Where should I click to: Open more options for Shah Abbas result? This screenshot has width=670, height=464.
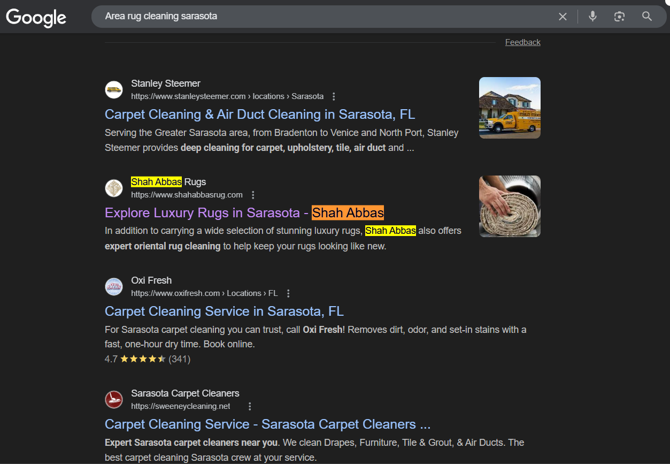click(253, 195)
